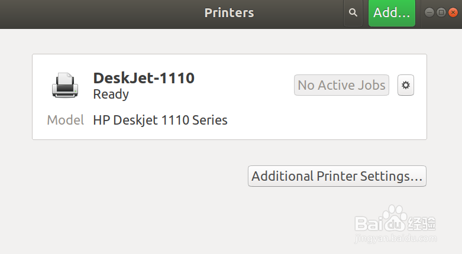The height and width of the screenshot is (254, 462).
Task: Open the No Active Jobs button
Action: (x=341, y=85)
